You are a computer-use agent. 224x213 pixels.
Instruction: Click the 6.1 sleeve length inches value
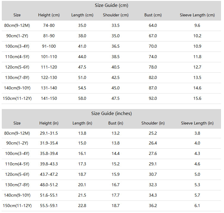tap(197, 206)
